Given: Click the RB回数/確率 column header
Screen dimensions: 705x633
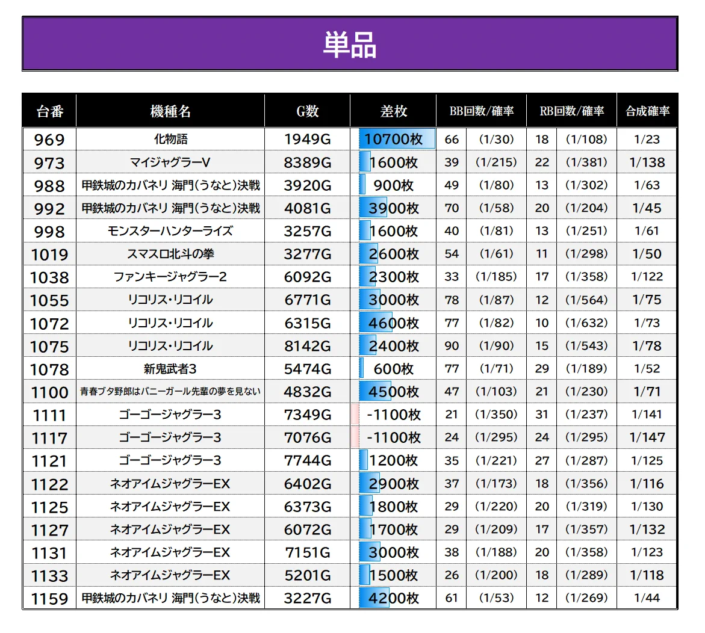Looking at the screenshot, I should 572,111.
